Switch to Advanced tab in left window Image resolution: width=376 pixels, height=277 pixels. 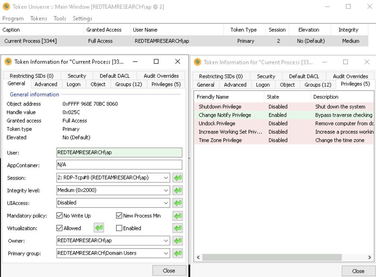pyautogui.click(x=46, y=84)
